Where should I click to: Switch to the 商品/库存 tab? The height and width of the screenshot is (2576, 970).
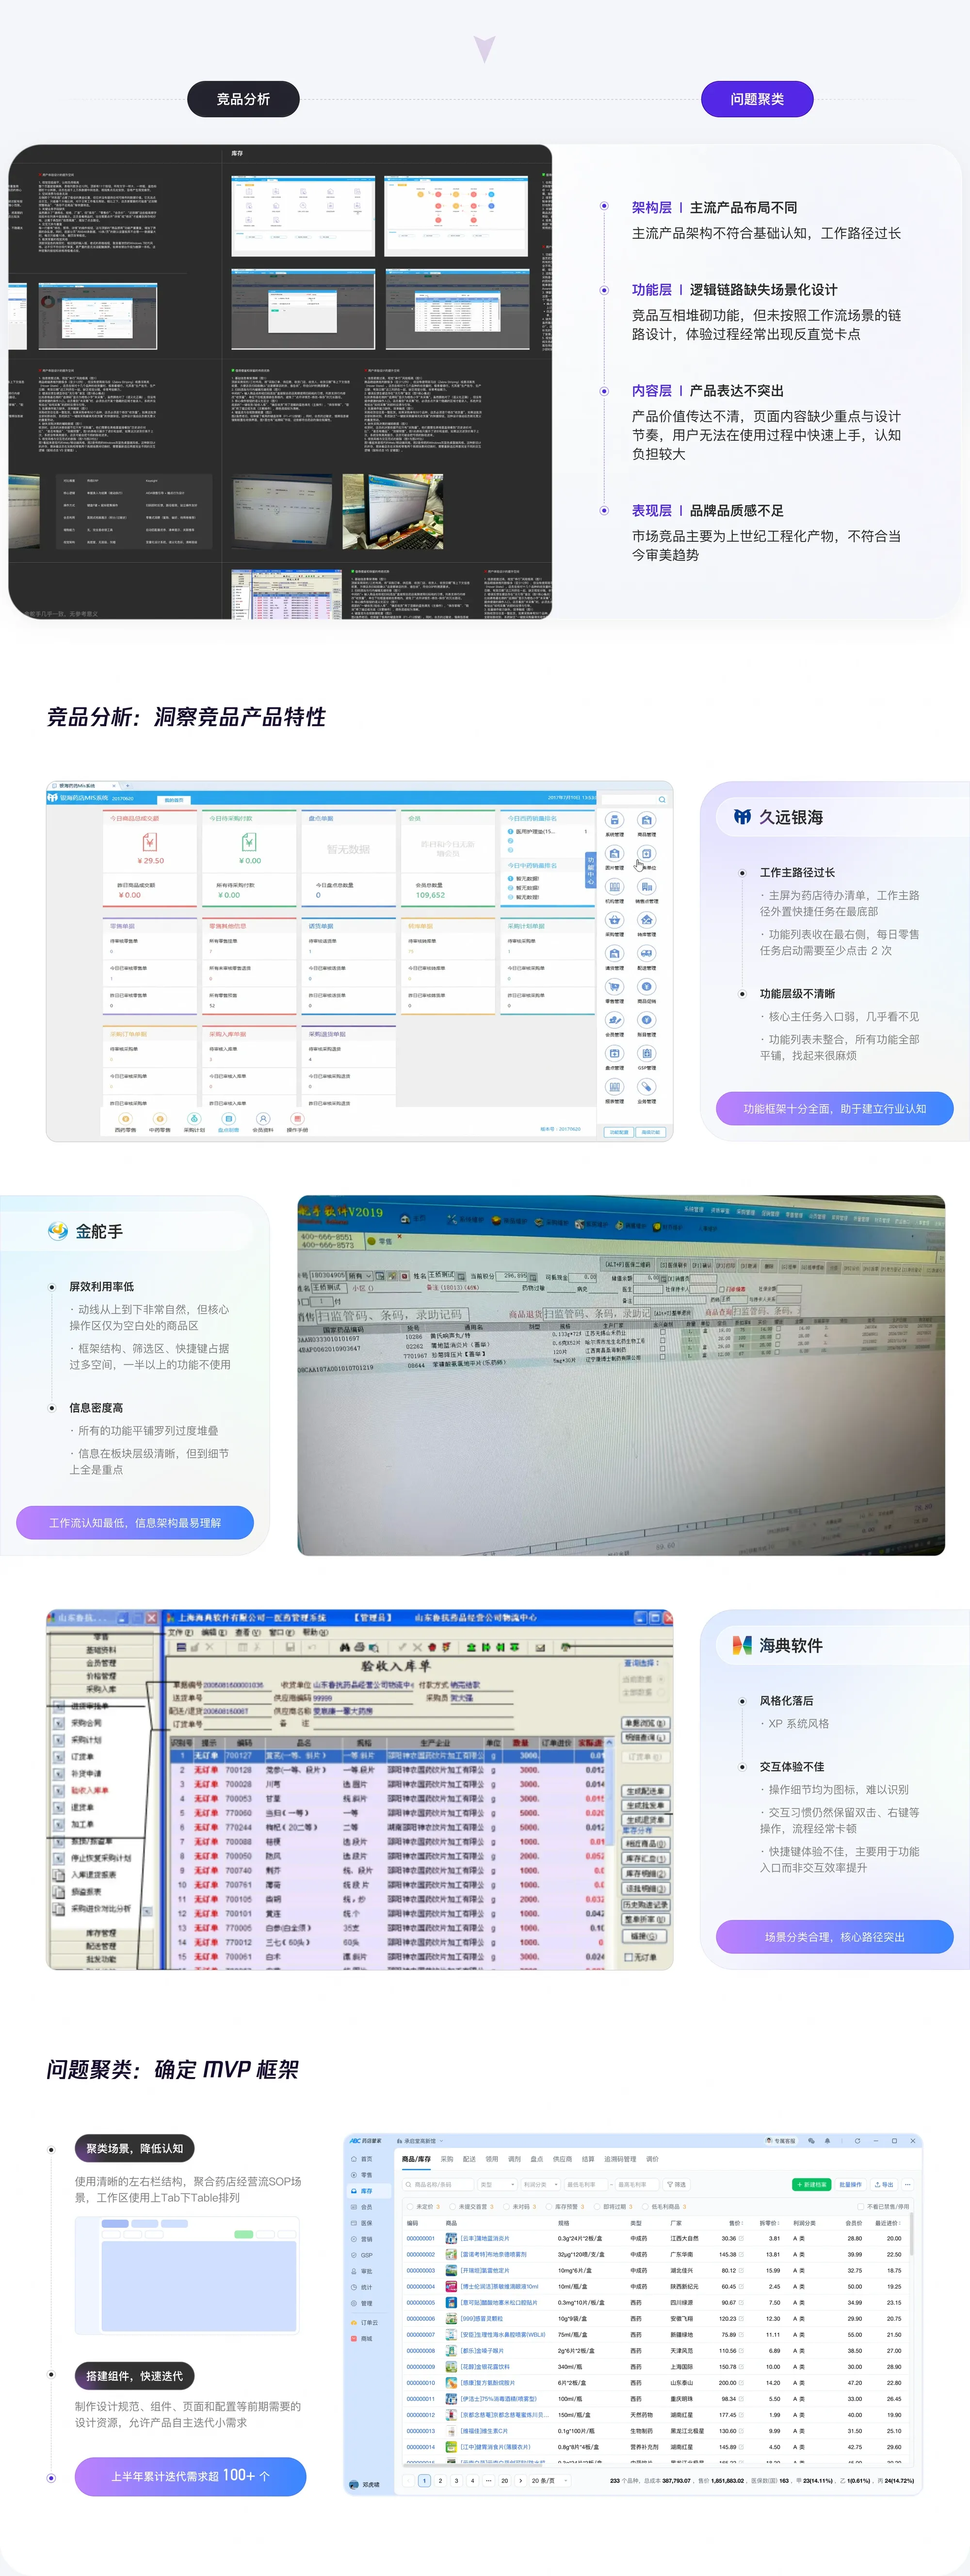point(417,2159)
